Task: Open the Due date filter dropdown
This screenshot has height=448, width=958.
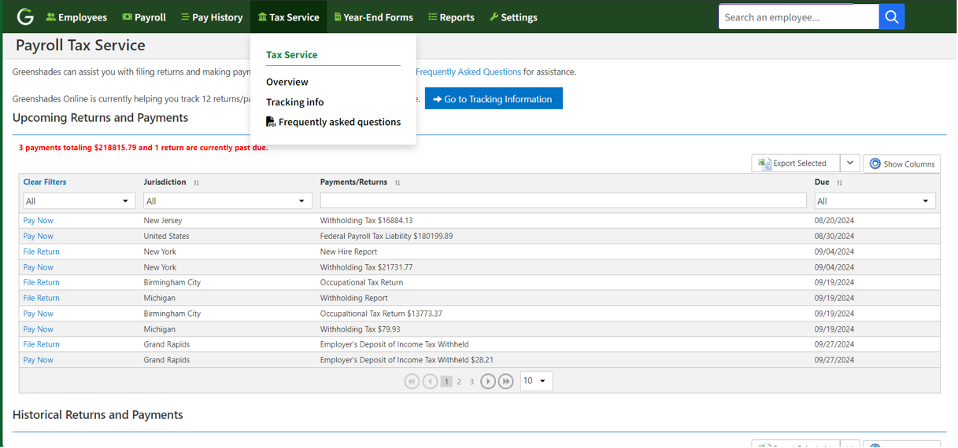Action: [x=875, y=201]
